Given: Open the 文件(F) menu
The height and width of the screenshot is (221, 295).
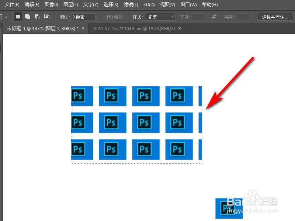Looking at the screenshot, I should coord(12,4).
